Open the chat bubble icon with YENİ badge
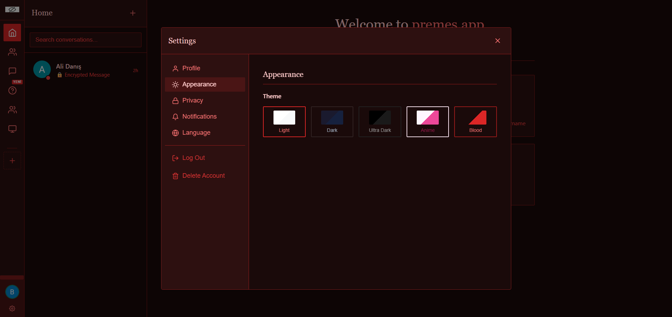The image size is (672, 317). click(x=12, y=71)
